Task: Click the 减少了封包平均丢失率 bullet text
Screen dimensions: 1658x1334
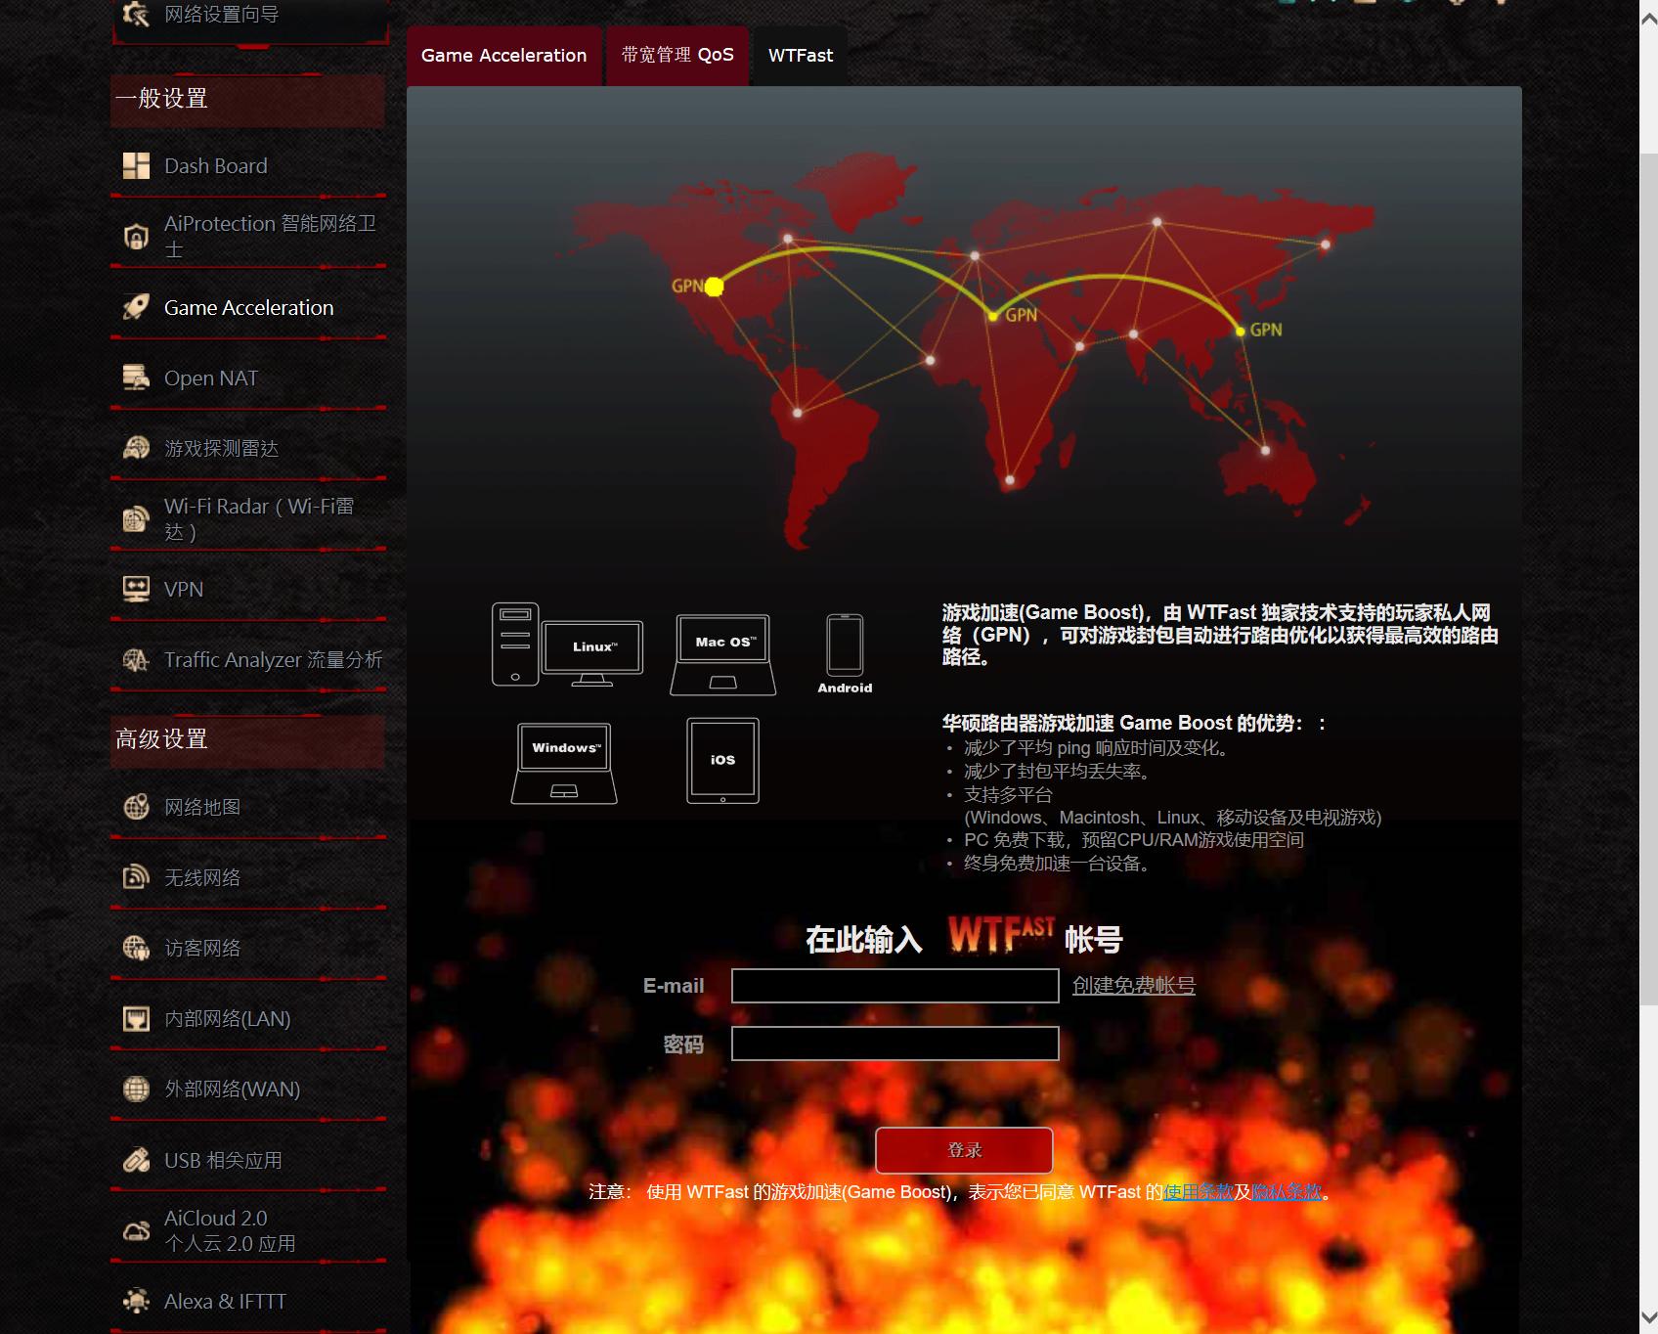Action: [x=1058, y=772]
